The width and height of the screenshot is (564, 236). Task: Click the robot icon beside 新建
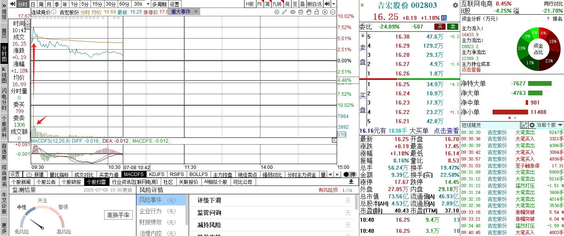[x=29, y=174]
